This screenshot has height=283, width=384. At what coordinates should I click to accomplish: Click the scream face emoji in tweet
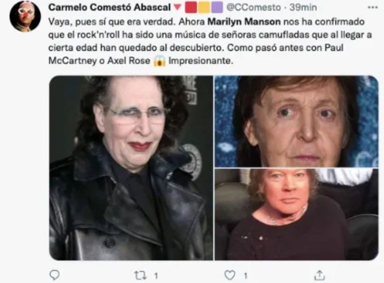pyautogui.click(x=159, y=61)
